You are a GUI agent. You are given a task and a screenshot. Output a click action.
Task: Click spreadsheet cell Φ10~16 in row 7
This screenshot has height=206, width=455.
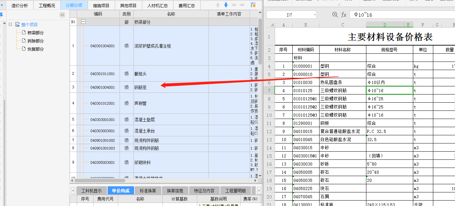point(389,90)
